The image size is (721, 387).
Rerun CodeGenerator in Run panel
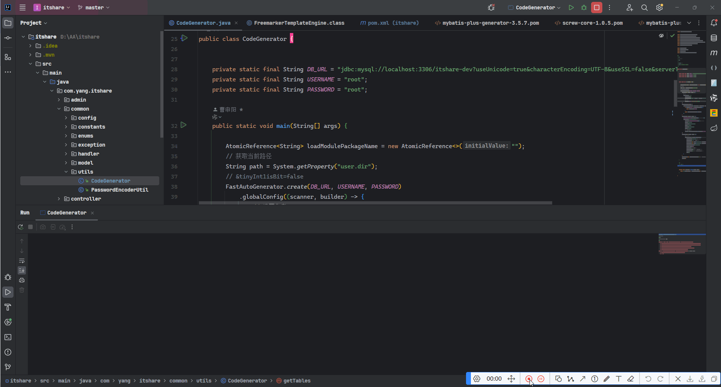pos(21,227)
